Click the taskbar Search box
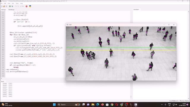 [x=69, y=105]
